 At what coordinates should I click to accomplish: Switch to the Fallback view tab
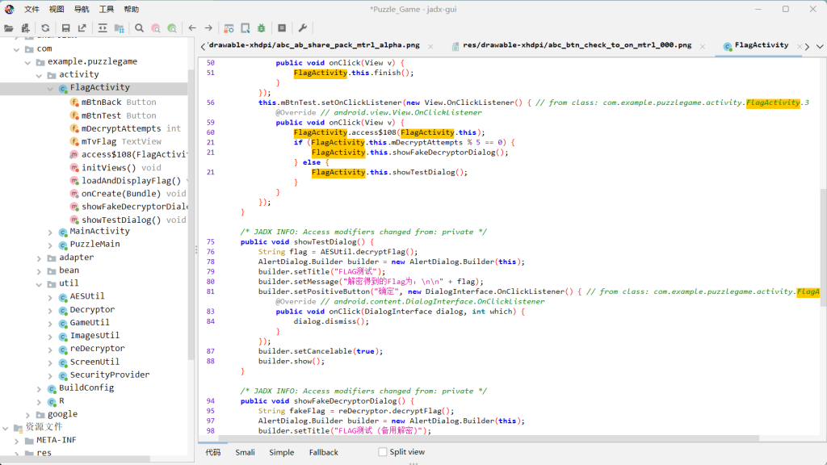coord(323,452)
